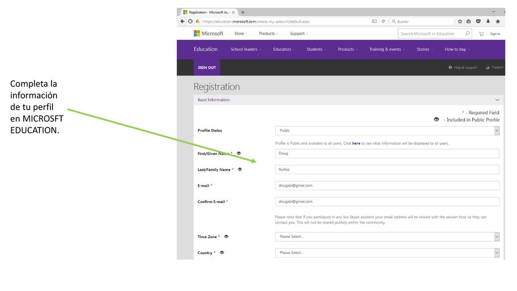Click the Pocket icon in browser toolbar
This screenshot has height=291, width=517.
(x=478, y=21)
